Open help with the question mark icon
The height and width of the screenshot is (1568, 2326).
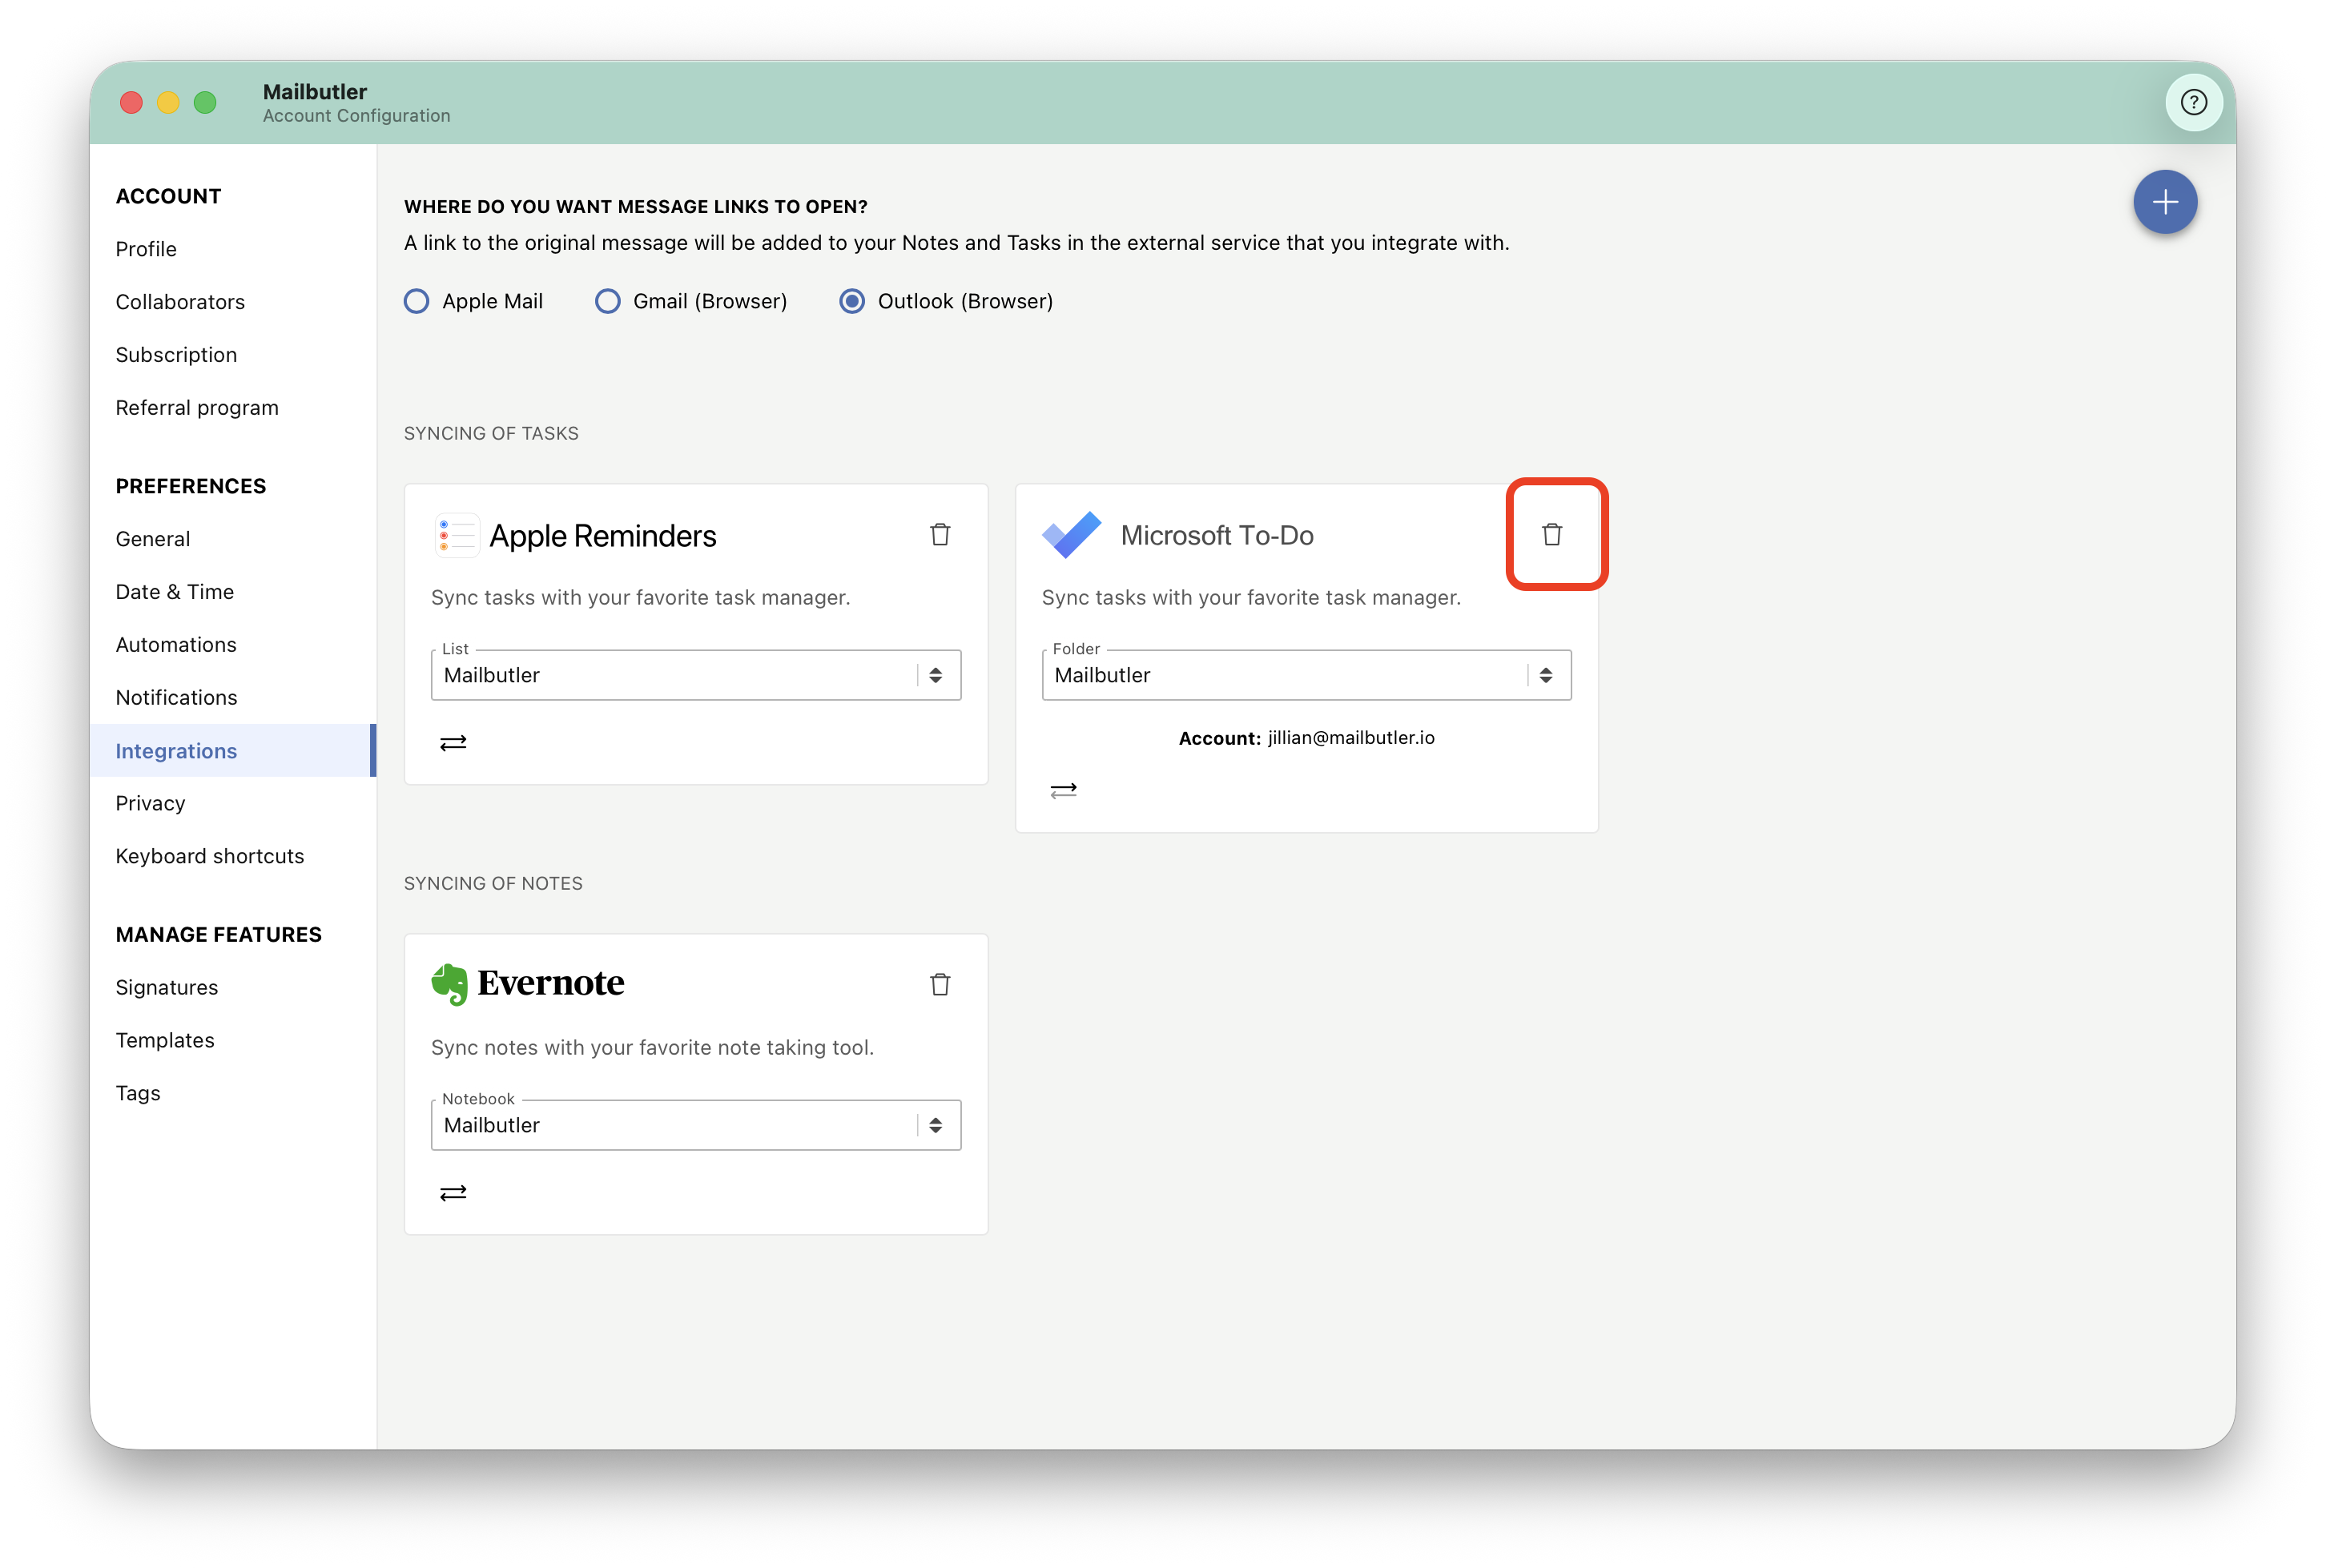2193,102
